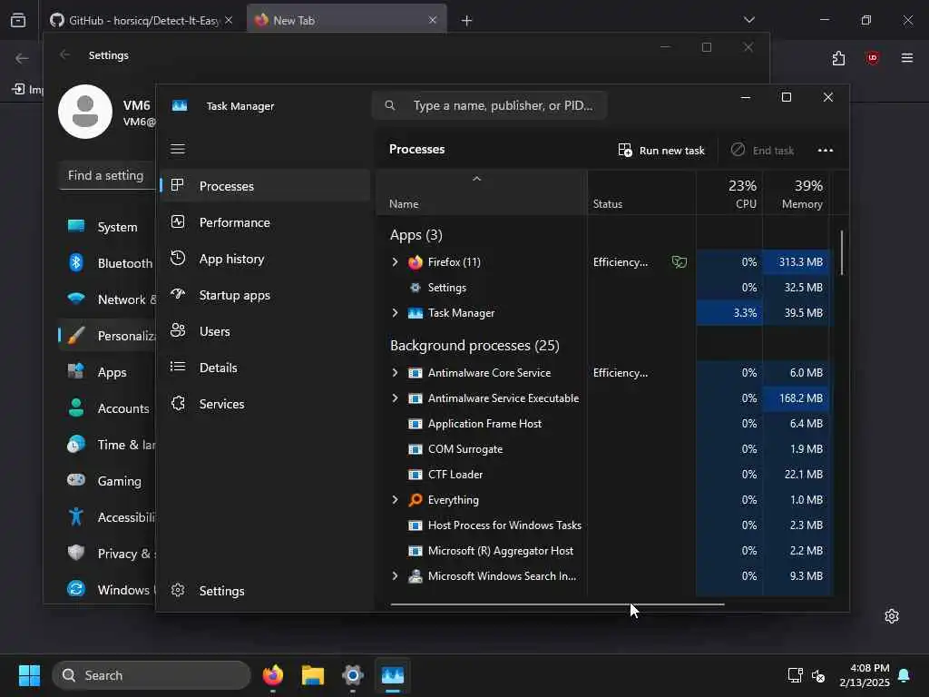Open Privacy & security in Settings window
Image resolution: width=929 pixels, height=697 pixels.
click(108, 554)
